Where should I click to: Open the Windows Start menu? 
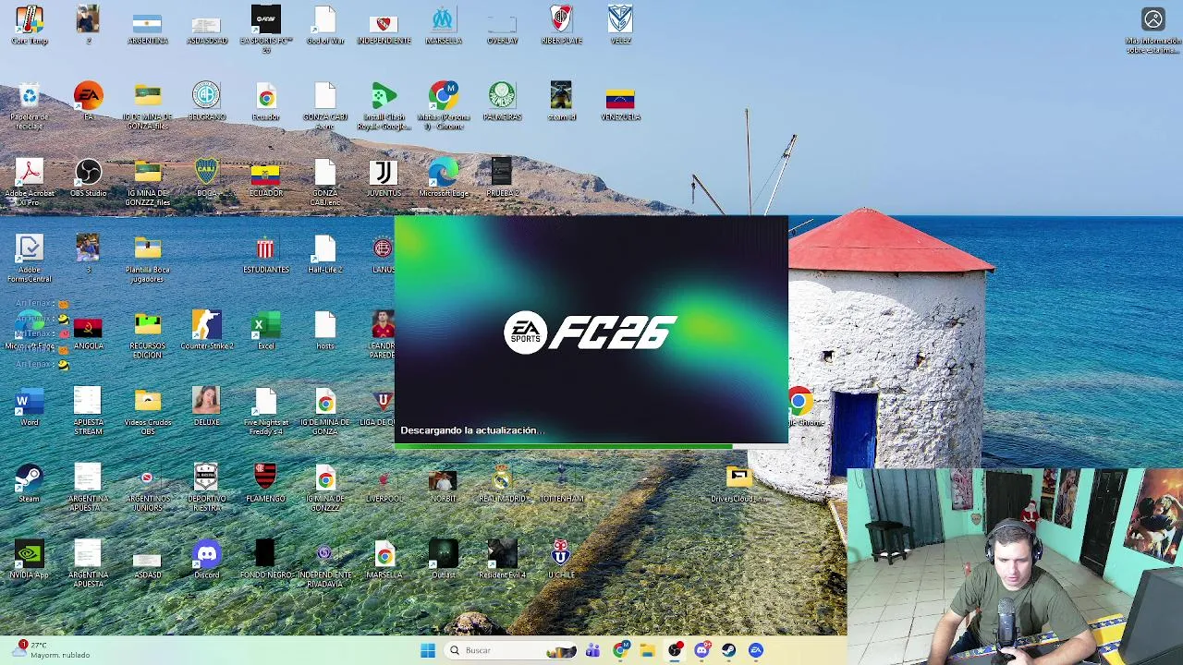point(428,650)
